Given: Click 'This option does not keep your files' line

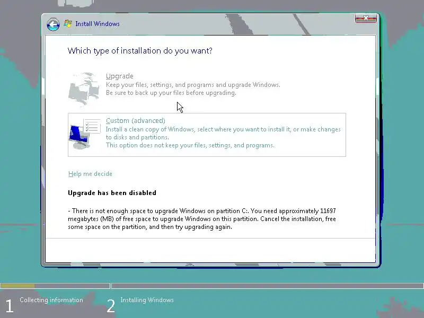Looking at the screenshot, I should tap(190, 145).
